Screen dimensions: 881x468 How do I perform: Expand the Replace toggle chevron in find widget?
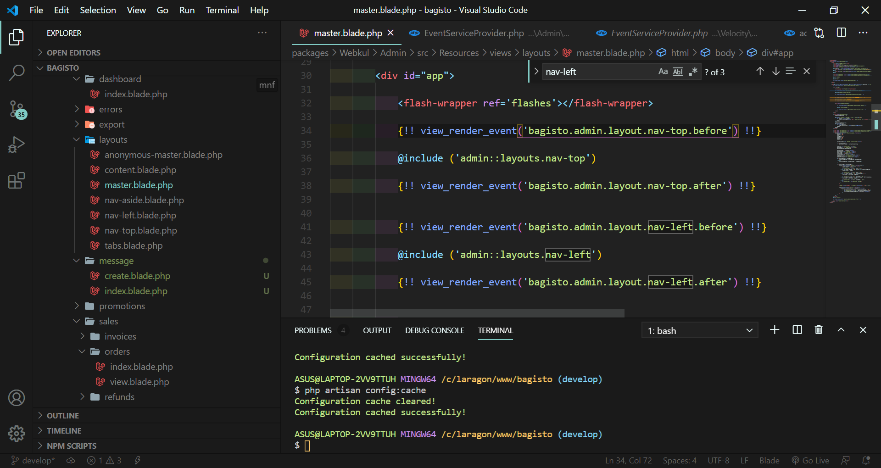point(536,72)
